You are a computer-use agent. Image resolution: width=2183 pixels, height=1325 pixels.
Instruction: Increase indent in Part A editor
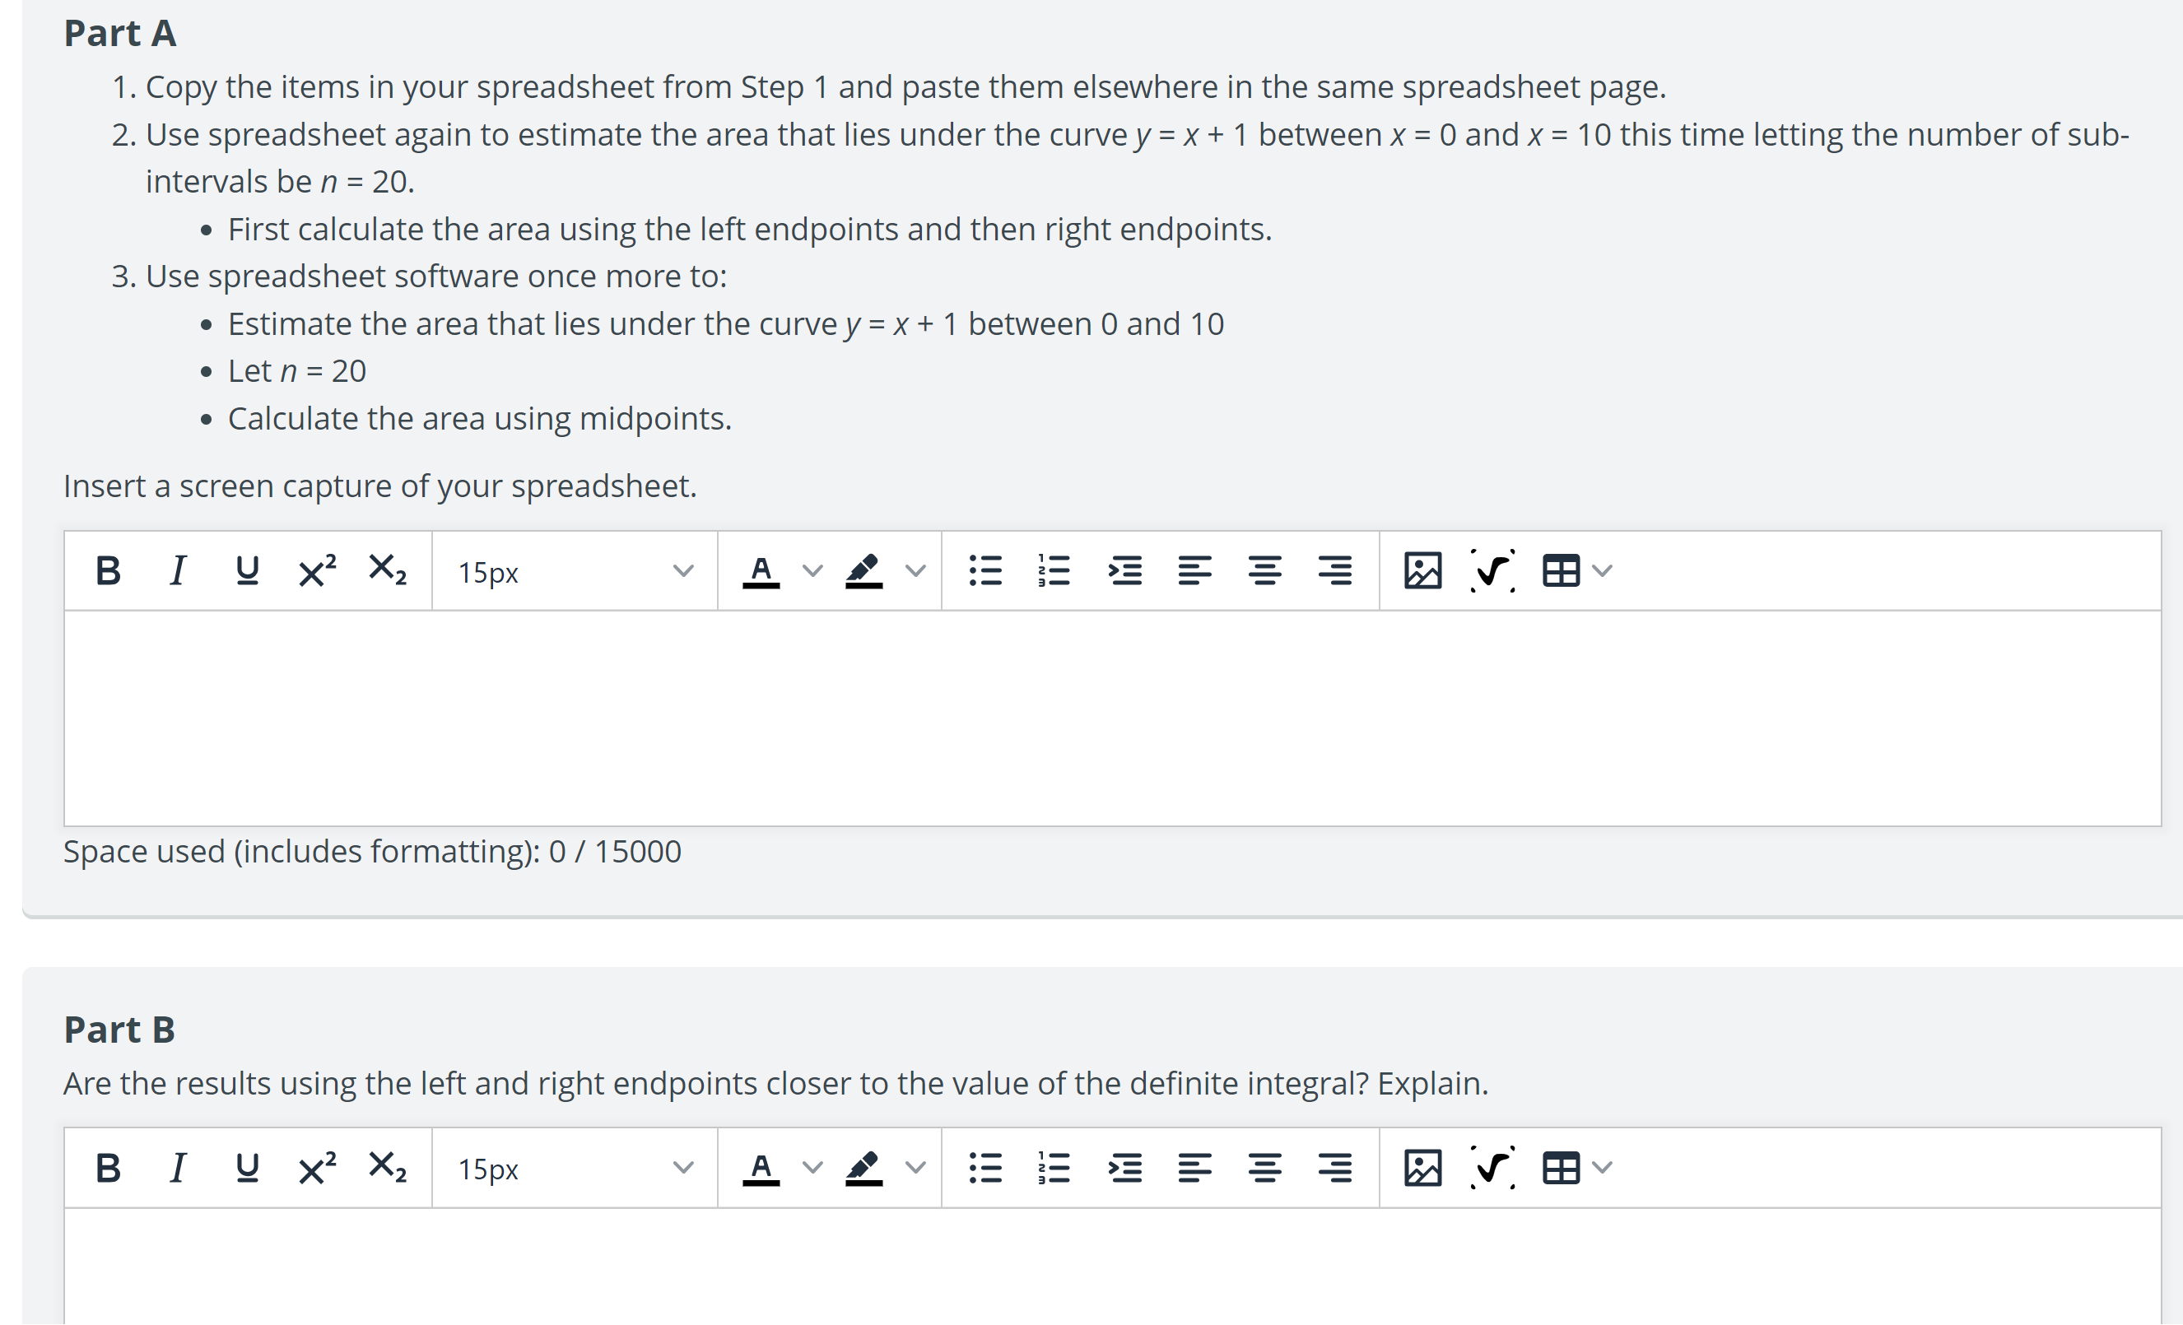[1125, 571]
